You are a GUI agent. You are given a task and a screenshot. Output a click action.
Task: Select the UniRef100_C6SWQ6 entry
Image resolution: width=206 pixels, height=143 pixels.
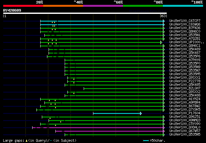[x=185, y=25]
